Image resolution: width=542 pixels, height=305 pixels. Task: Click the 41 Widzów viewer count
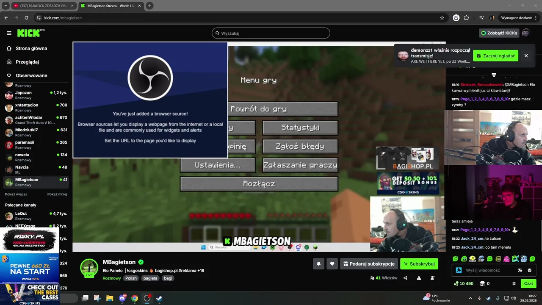tap(384, 278)
